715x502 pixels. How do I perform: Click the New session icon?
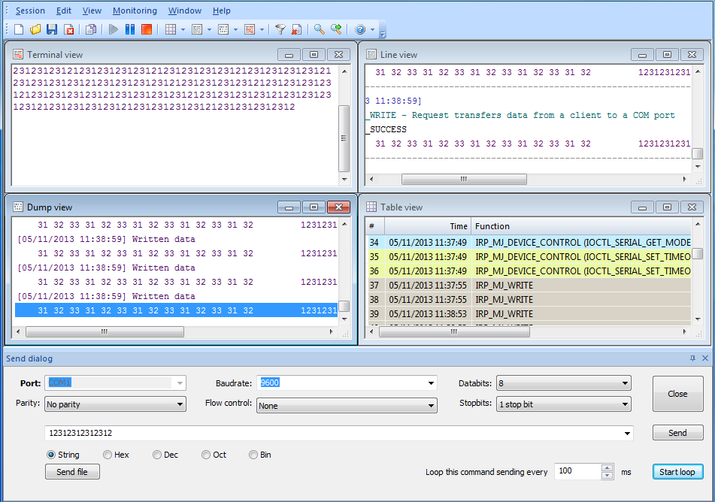click(x=19, y=29)
